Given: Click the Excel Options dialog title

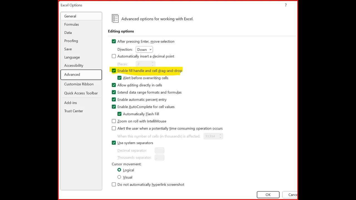Looking at the screenshot, I should [71, 5].
